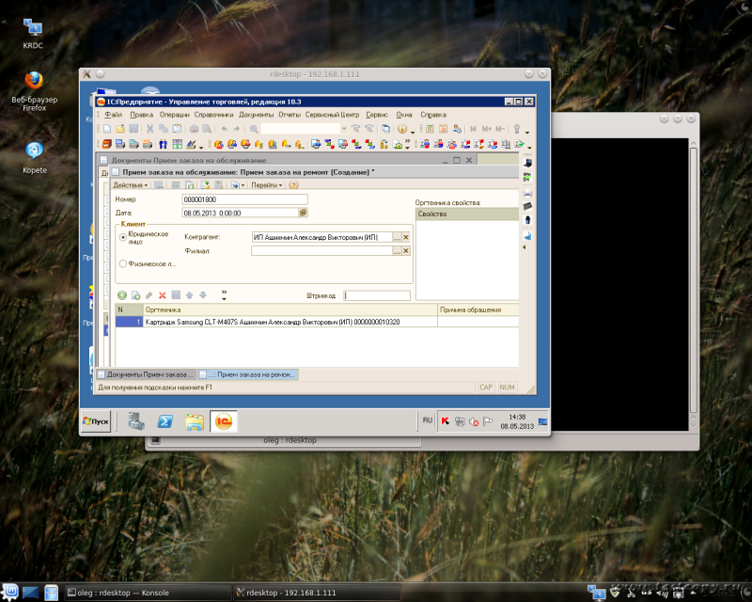This screenshot has width=752, height=602.
Task: Click the KRDC desktop icon
Action: tap(33, 28)
